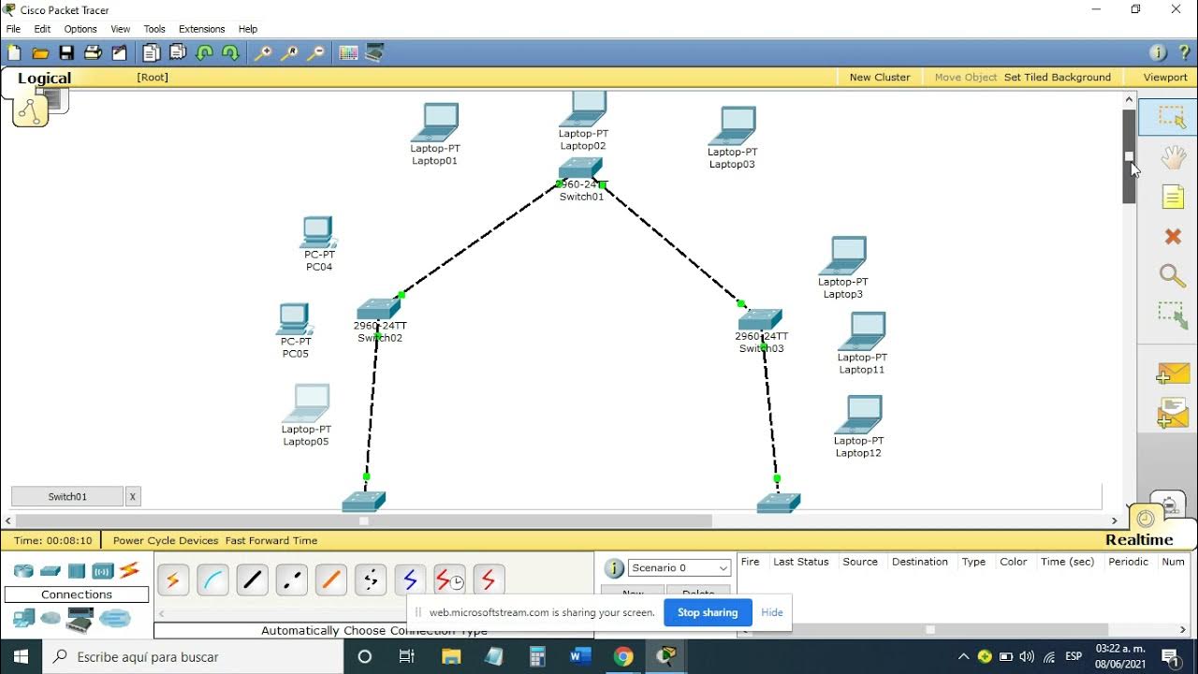Choose the Switches device category

pyautogui.click(x=51, y=571)
